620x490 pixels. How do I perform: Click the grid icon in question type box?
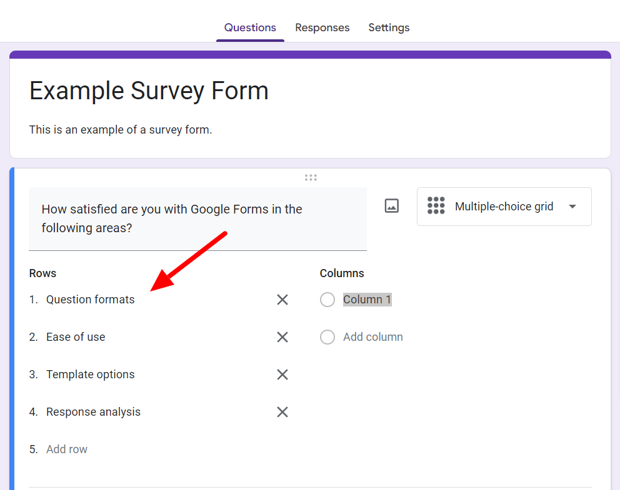pos(436,206)
